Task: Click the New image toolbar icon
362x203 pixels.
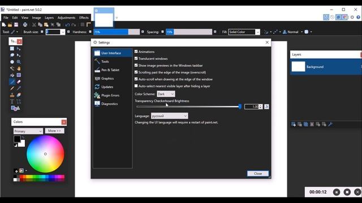Action: 4,25
